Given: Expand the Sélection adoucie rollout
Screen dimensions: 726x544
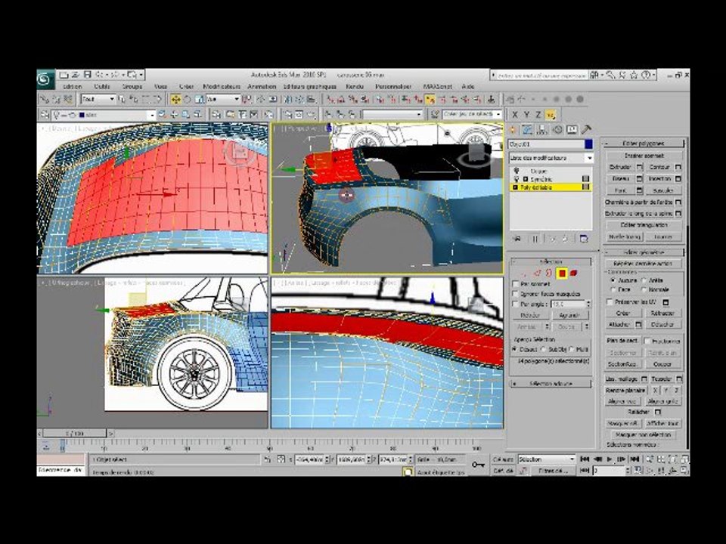Looking at the screenshot, I should (x=551, y=384).
